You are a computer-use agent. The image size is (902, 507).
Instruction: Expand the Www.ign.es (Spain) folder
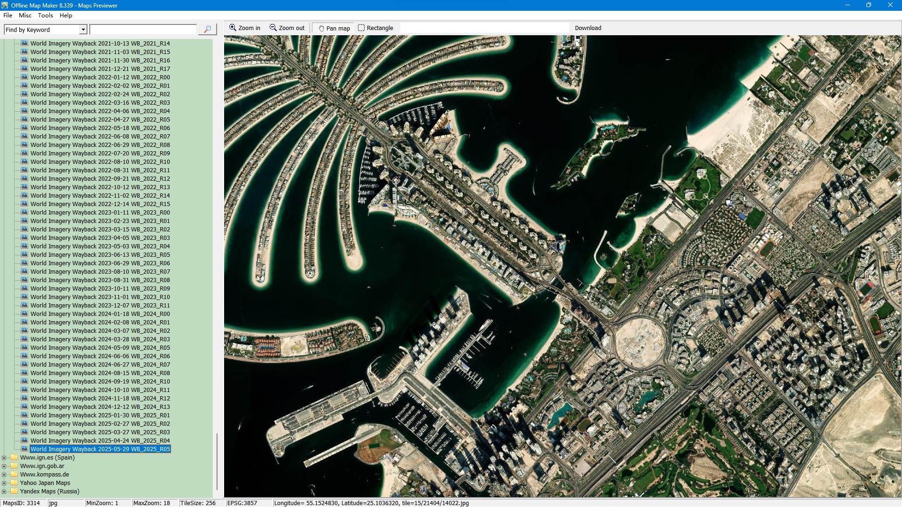click(x=4, y=458)
